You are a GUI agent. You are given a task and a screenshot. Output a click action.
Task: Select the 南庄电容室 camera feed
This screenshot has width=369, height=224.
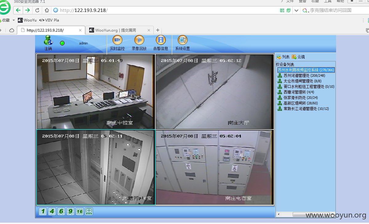point(214,167)
